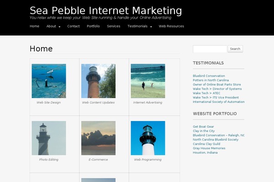Visit North Carolina Bluebird Society link
This screenshot has width=274, height=182.
point(216,140)
